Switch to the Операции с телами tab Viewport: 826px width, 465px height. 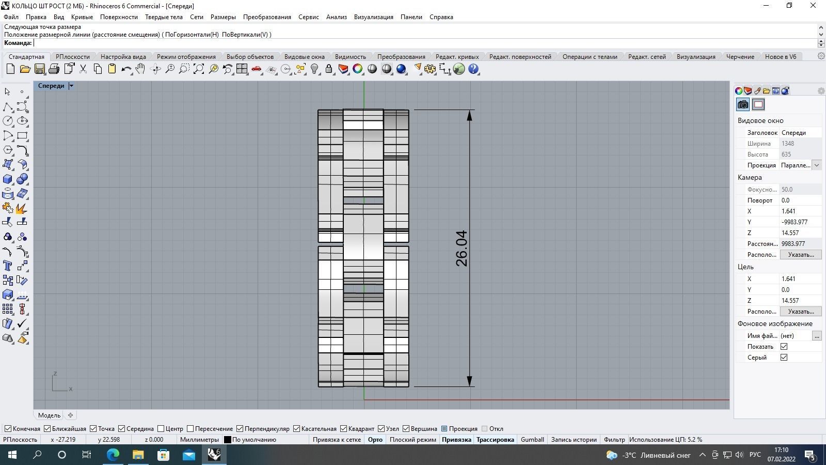[x=590, y=56]
